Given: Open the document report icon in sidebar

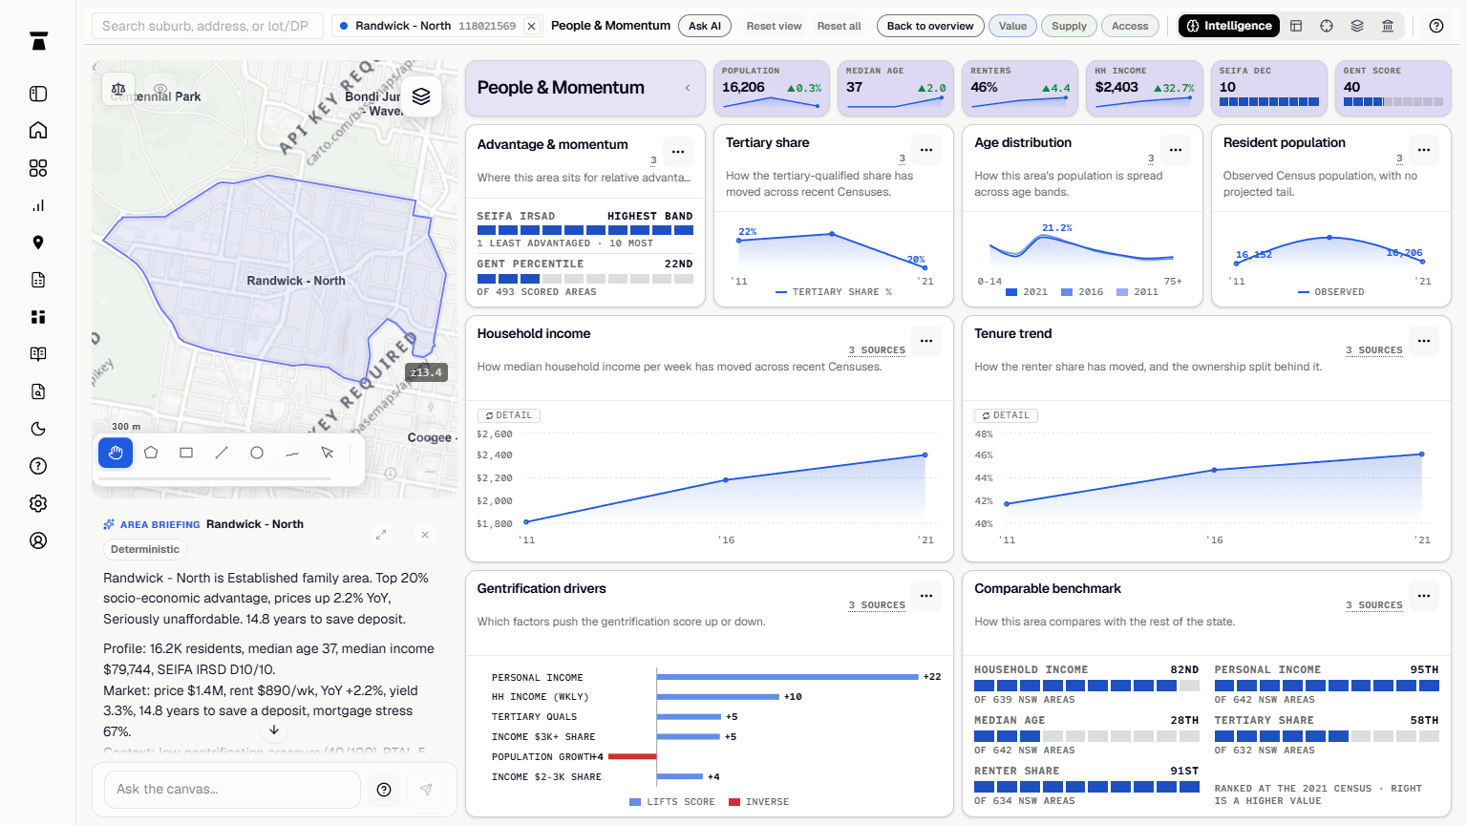Looking at the screenshot, I should (x=38, y=280).
